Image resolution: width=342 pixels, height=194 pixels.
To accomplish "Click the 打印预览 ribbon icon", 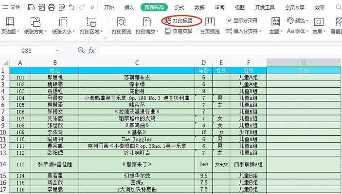I will [122, 22].
